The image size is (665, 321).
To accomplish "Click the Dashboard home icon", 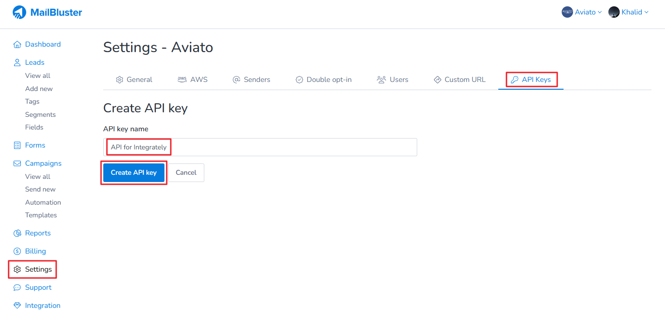I will 17,44.
